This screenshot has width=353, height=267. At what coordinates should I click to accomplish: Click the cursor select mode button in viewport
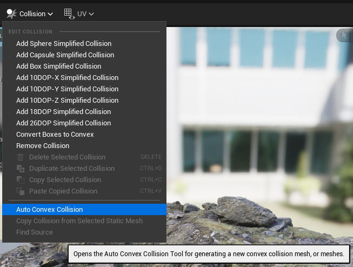coord(344,35)
